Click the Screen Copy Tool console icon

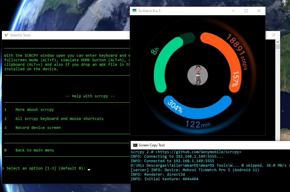(x=135, y=145)
